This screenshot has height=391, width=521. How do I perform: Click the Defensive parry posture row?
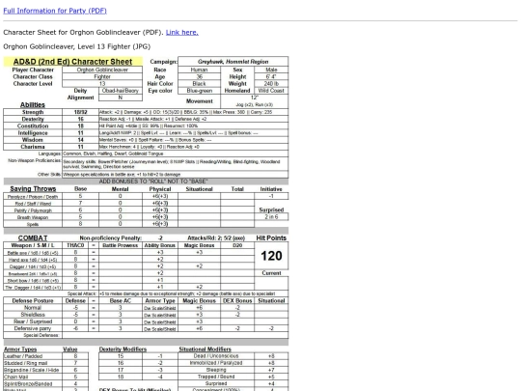[x=146, y=328]
